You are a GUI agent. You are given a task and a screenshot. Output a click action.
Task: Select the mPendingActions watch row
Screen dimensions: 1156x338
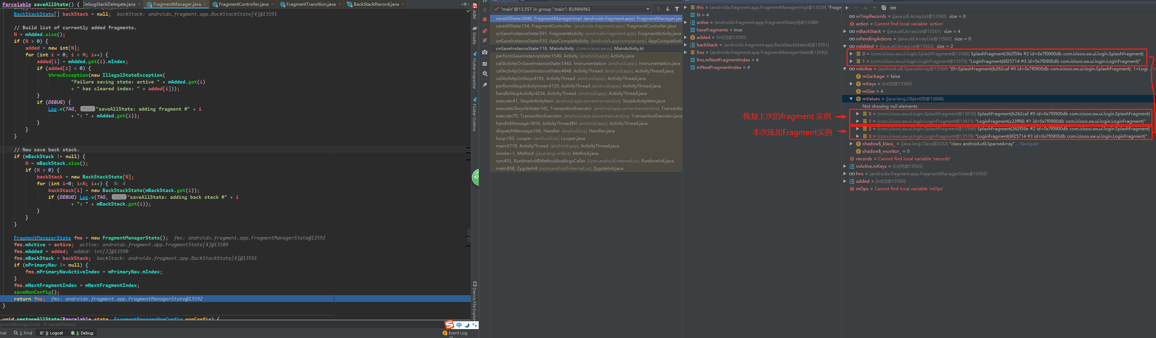click(x=999, y=39)
